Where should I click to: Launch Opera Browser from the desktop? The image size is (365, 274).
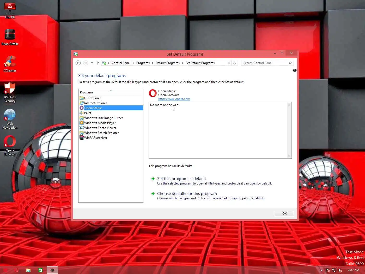[10, 146]
